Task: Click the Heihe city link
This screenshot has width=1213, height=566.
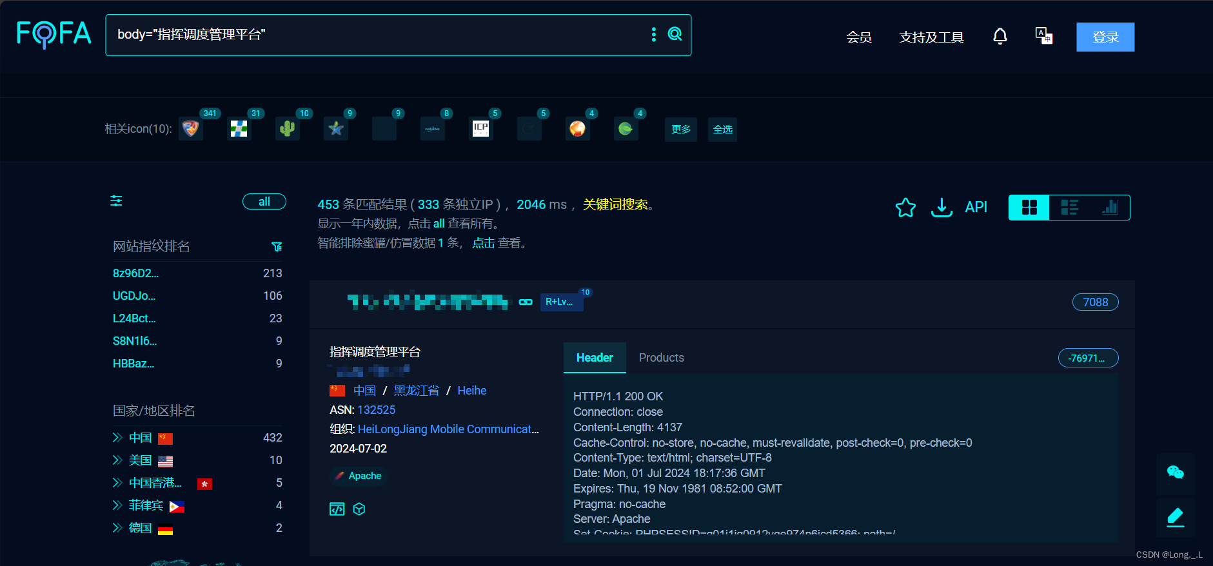Action: [472, 391]
